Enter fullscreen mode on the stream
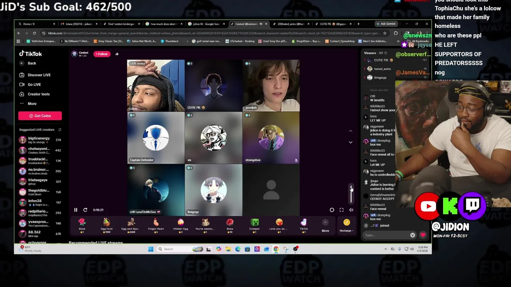Image resolution: width=511 pixels, height=287 pixels. (x=341, y=210)
